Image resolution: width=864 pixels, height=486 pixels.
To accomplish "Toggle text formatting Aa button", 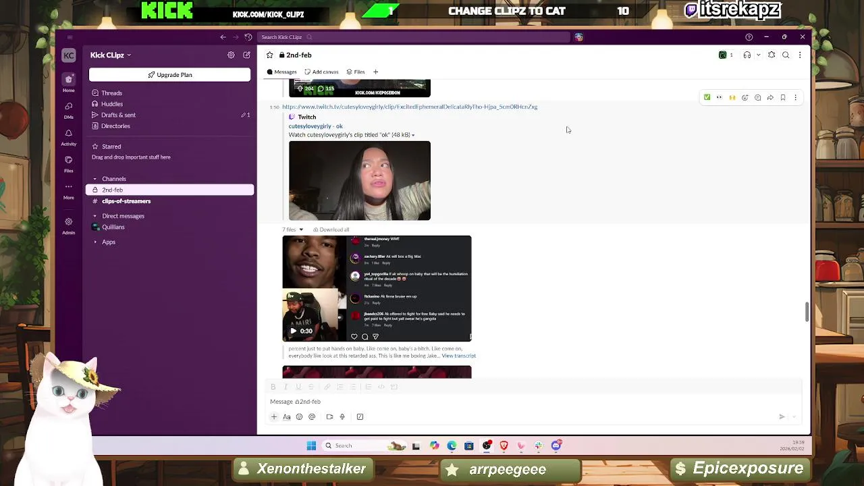I will tap(287, 416).
